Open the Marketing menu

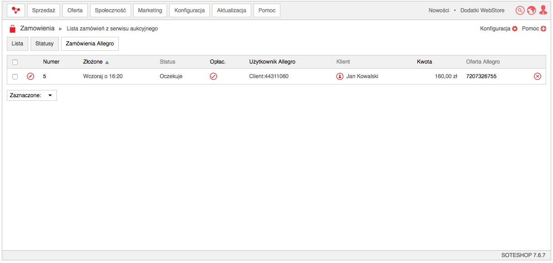point(150,10)
